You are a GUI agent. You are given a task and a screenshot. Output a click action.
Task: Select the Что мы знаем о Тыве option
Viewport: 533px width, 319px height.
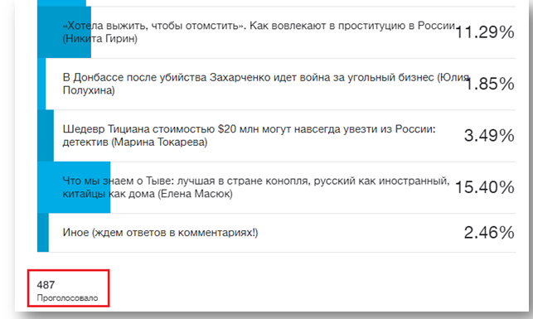click(276, 187)
